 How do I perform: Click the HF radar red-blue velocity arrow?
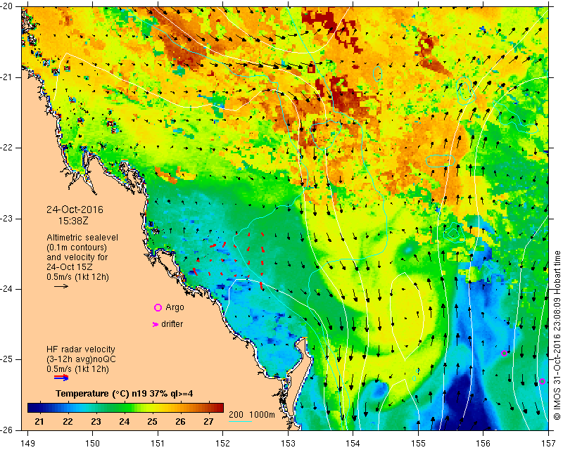point(61,377)
